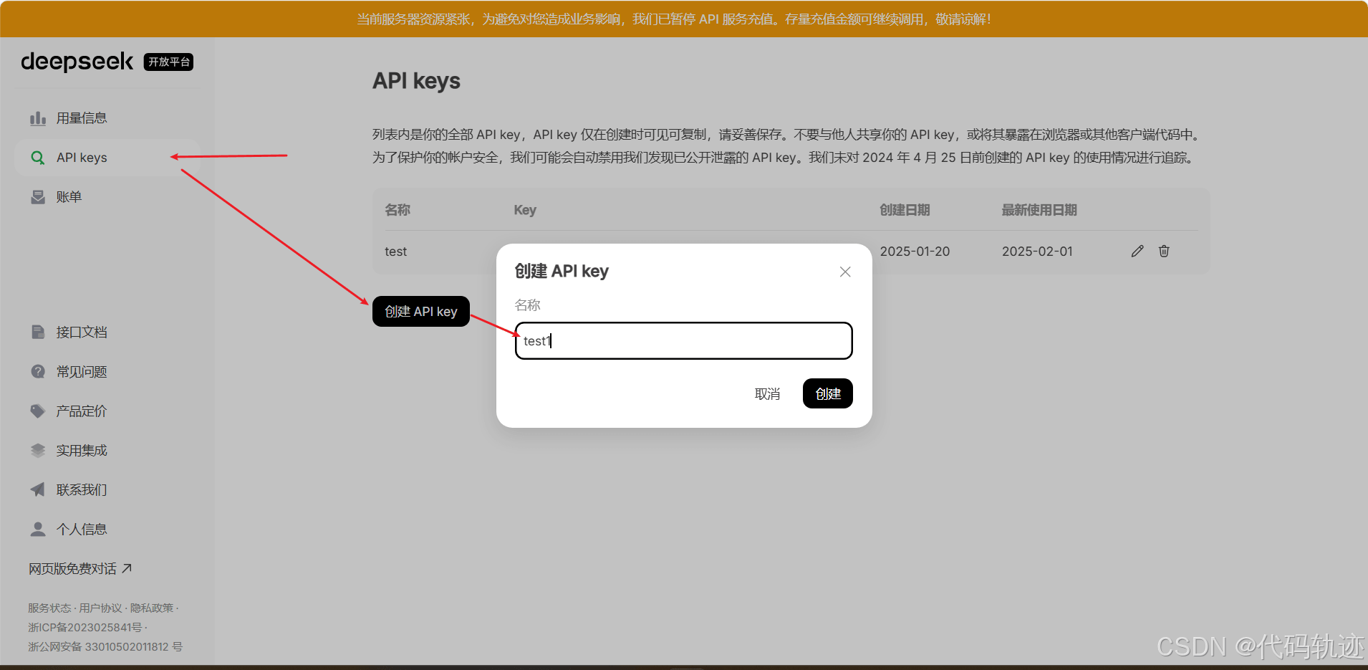Close the 创建 API key dialog
The width and height of the screenshot is (1368, 670).
tap(845, 272)
